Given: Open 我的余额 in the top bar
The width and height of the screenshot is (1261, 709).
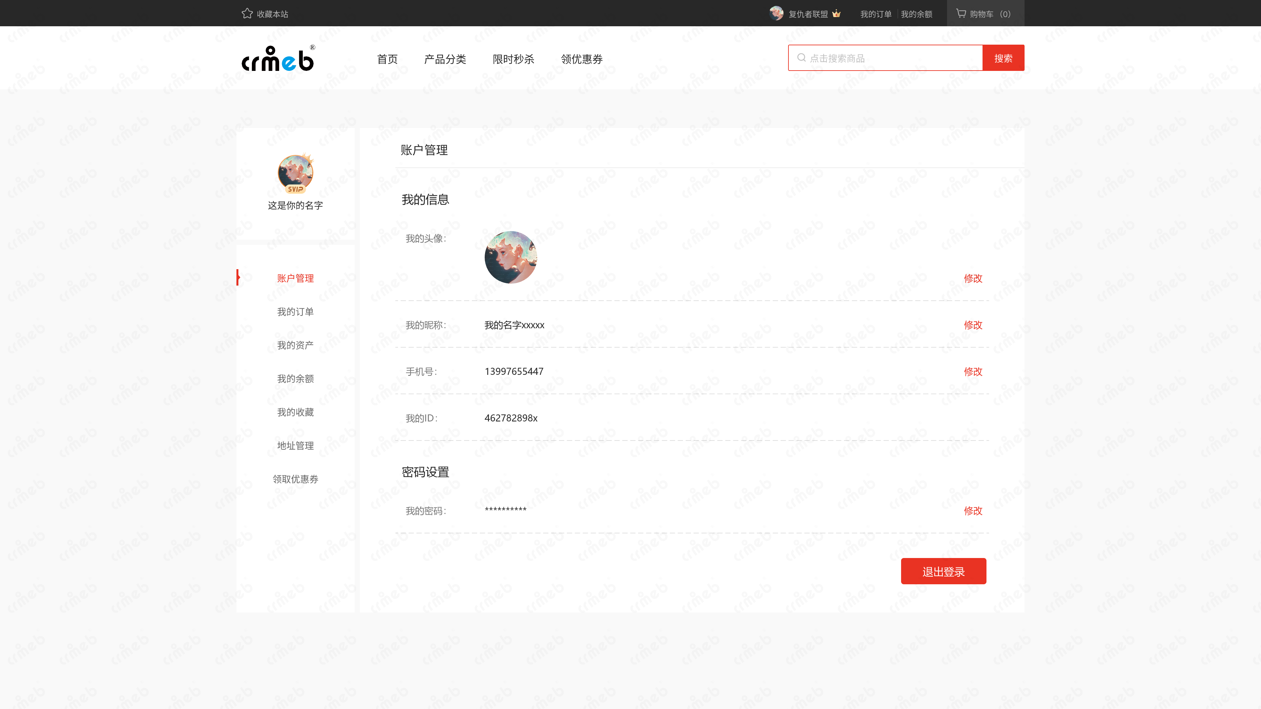Looking at the screenshot, I should (x=917, y=14).
